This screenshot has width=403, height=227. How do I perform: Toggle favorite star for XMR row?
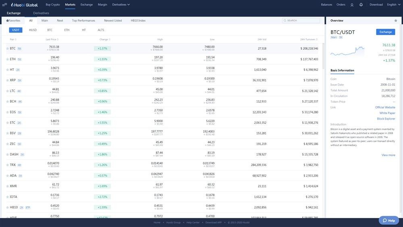(x=7, y=186)
